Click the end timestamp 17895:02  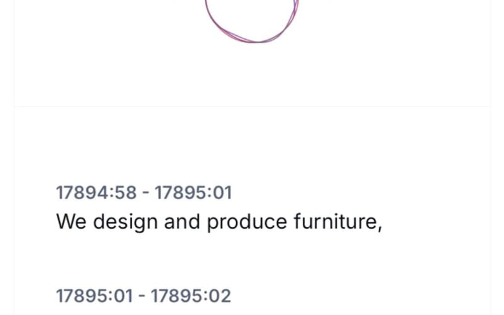pyautogui.click(x=191, y=296)
